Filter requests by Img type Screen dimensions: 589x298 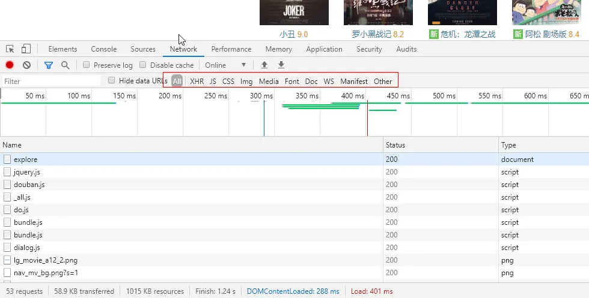pos(246,81)
